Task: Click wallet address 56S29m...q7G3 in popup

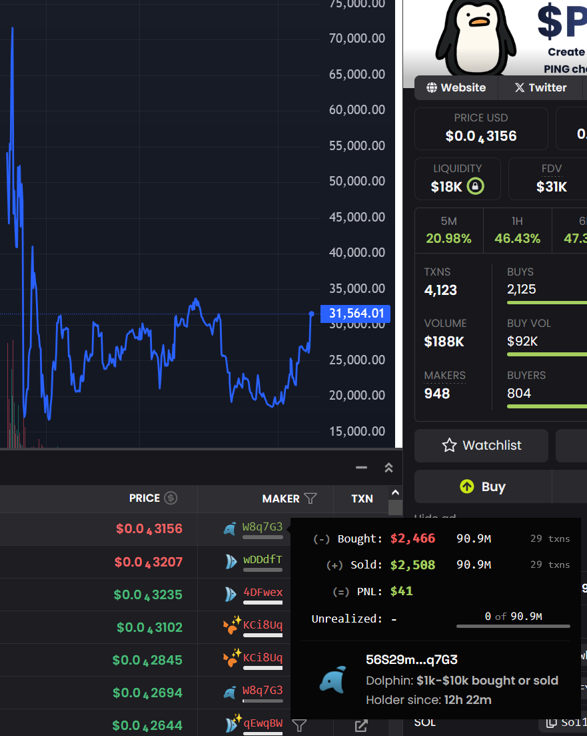Action: [411, 659]
